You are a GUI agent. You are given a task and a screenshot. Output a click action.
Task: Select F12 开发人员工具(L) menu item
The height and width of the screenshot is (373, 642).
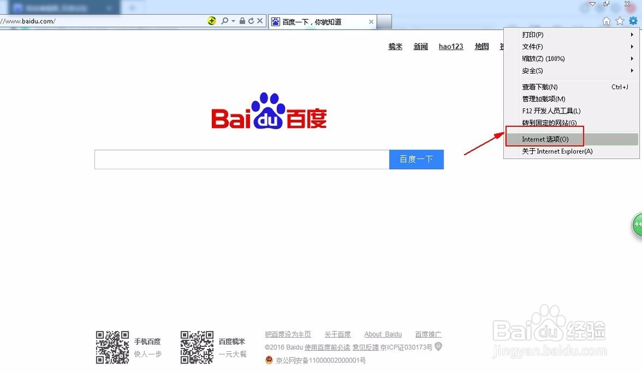571,111
